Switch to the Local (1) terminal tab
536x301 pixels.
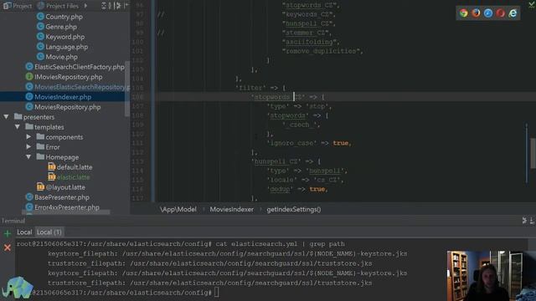[49, 232]
